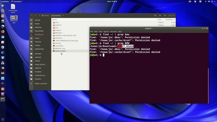Click Other Locations in the sidebar

point(41,84)
